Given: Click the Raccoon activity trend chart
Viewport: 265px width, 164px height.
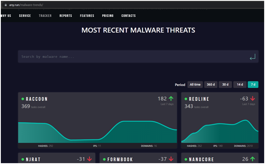Looking at the screenshot, I should coord(97,132).
